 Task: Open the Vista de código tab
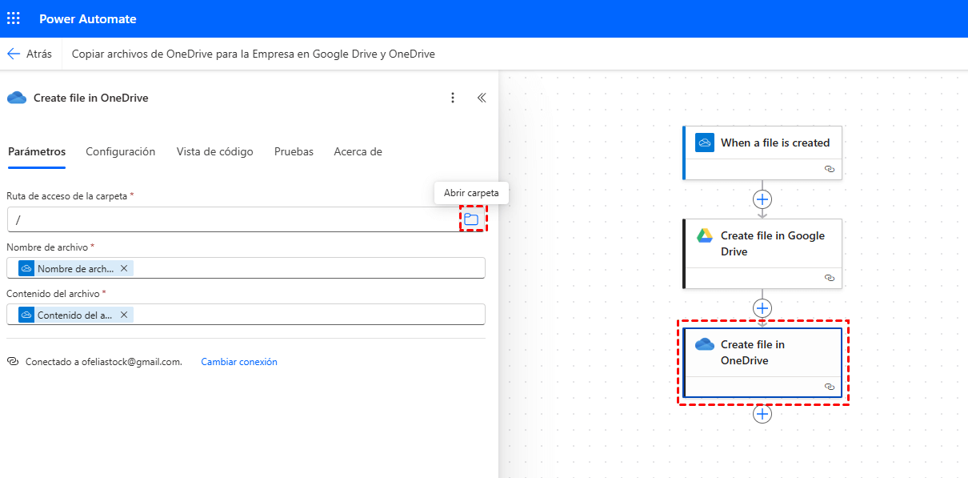214,151
